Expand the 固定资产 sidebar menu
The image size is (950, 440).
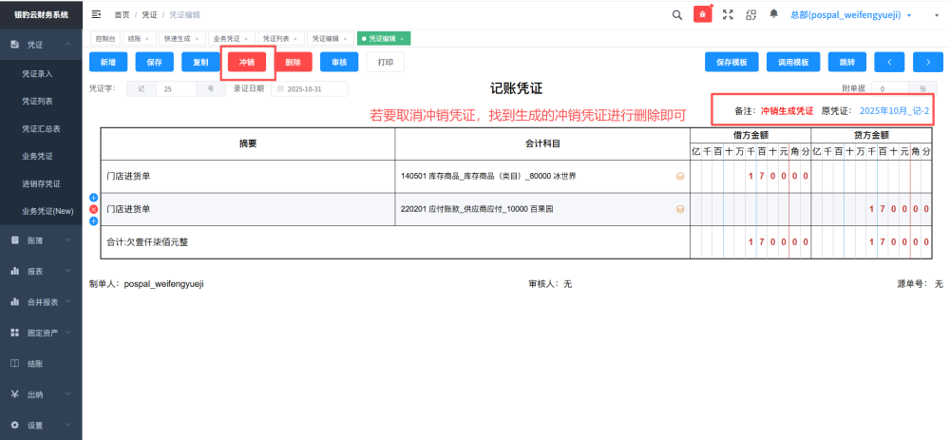click(x=68, y=333)
